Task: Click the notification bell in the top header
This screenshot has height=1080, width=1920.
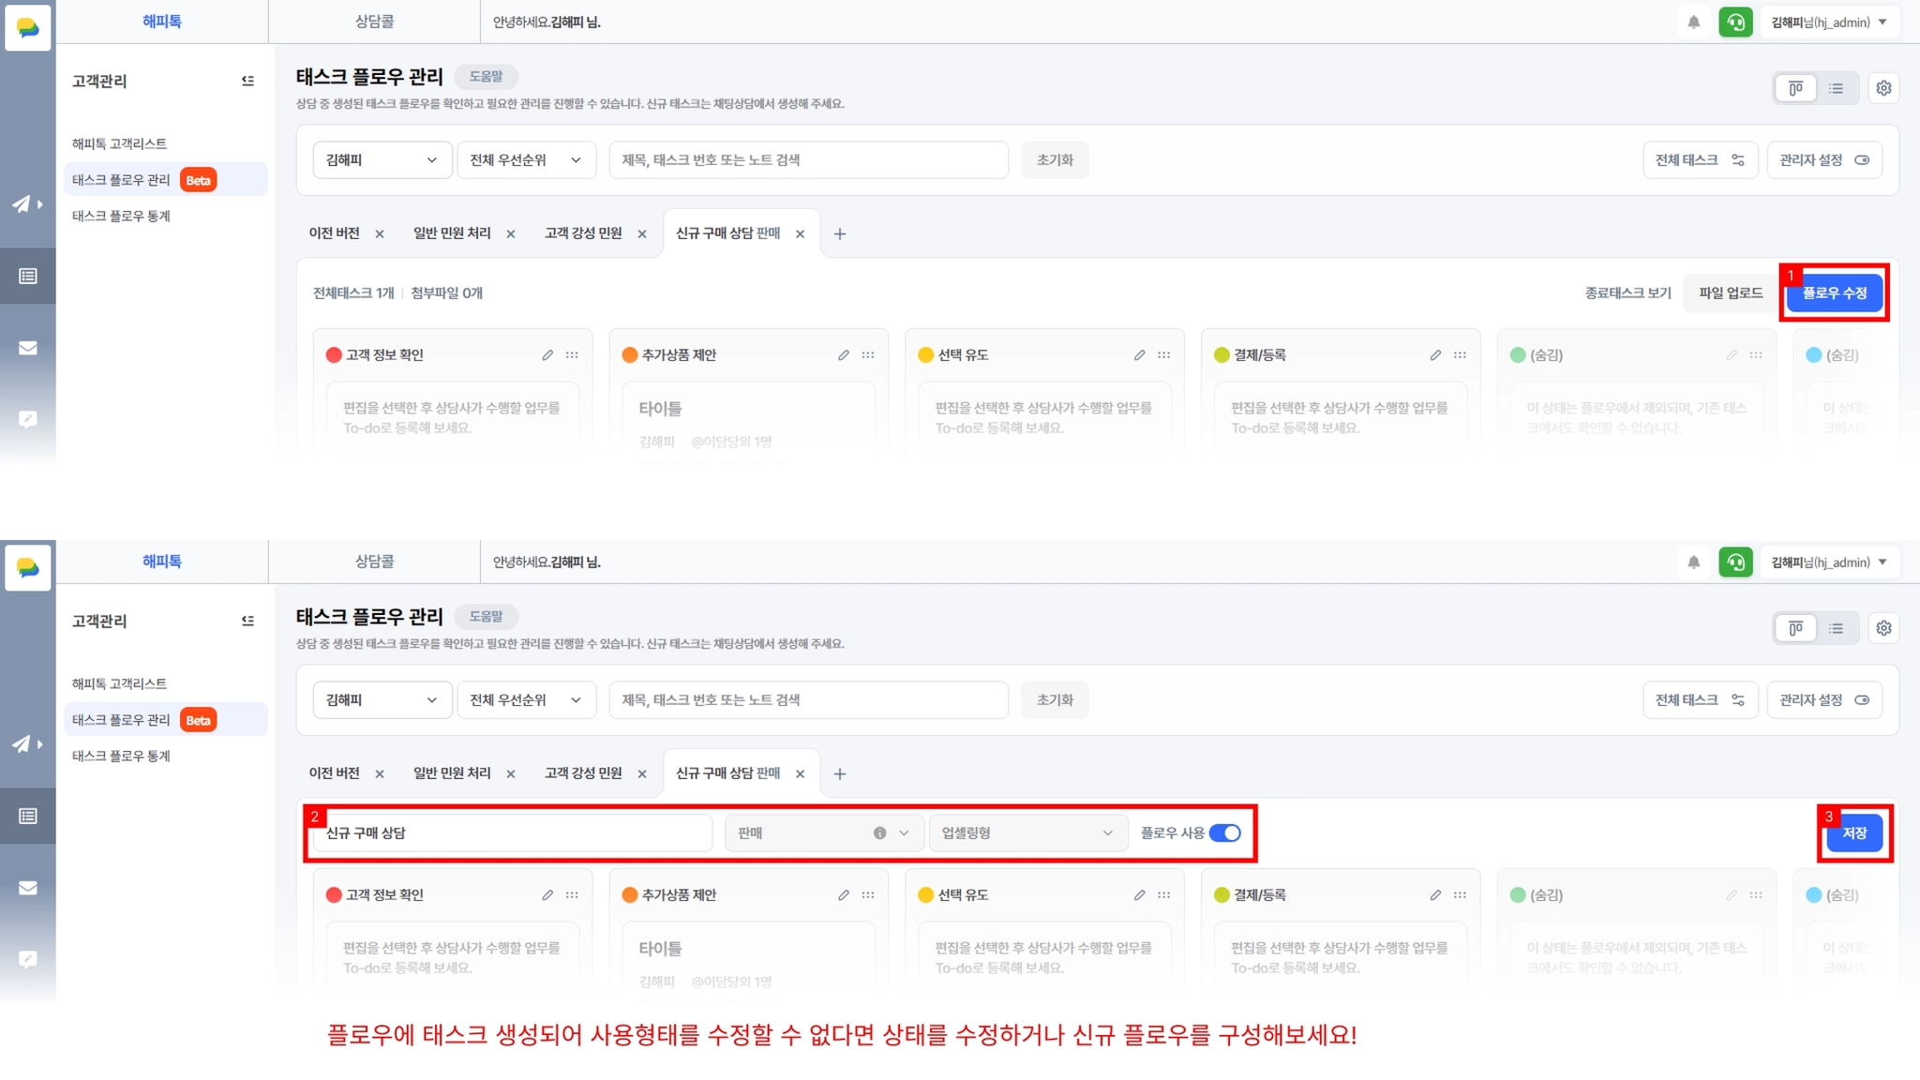Action: point(1693,22)
